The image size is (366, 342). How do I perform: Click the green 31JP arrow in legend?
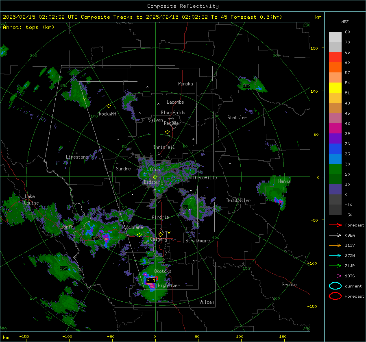point(335,266)
